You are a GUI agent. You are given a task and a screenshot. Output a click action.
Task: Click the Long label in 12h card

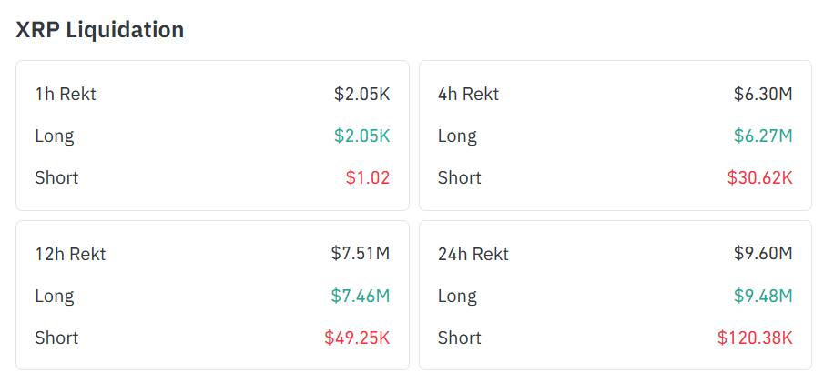pos(55,296)
